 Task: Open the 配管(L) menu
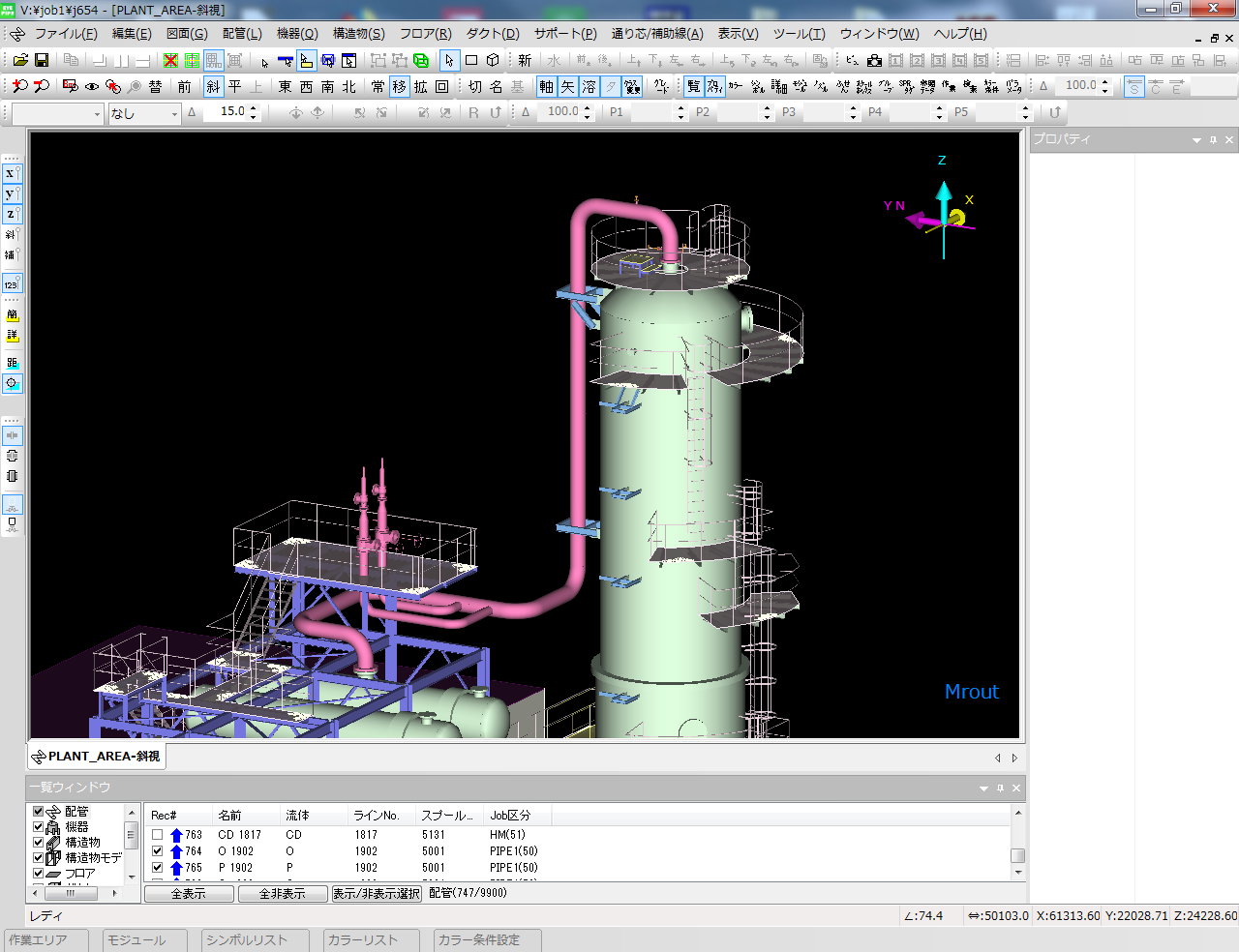pyautogui.click(x=242, y=33)
